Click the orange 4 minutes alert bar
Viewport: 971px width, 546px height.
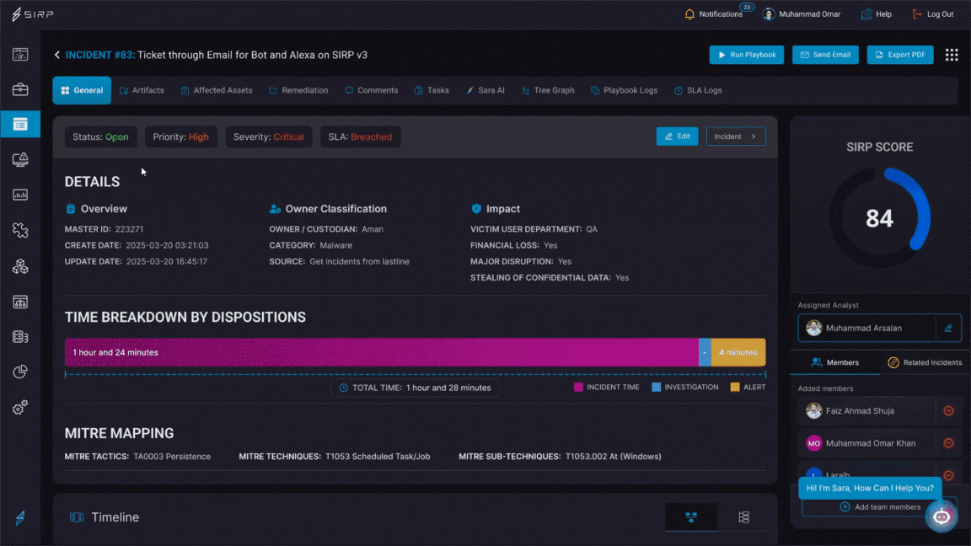click(738, 352)
